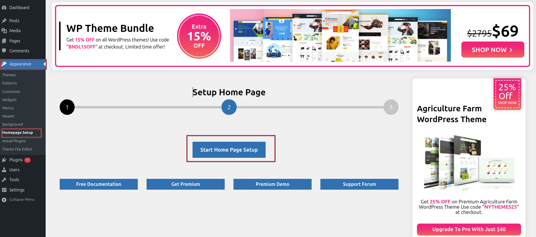Open the Widgets submenu item
Screen dimensions: 536x237
pos(9,100)
